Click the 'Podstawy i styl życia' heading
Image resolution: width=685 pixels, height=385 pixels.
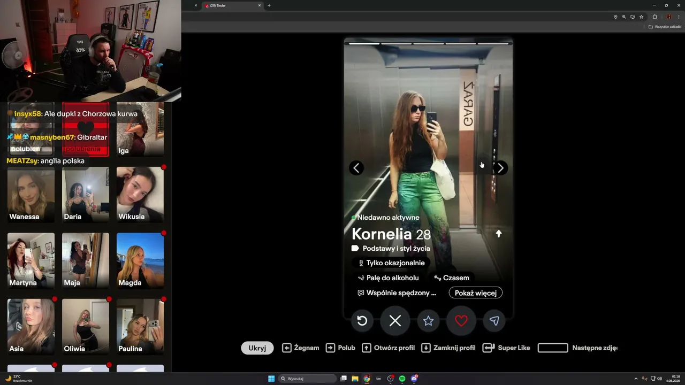[396, 248]
